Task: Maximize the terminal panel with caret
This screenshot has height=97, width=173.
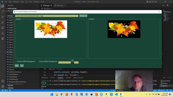Action: click(x=168, y=78)
